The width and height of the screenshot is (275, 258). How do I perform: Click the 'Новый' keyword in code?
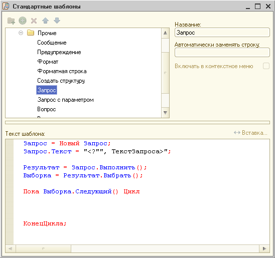[x=69, y=143]
